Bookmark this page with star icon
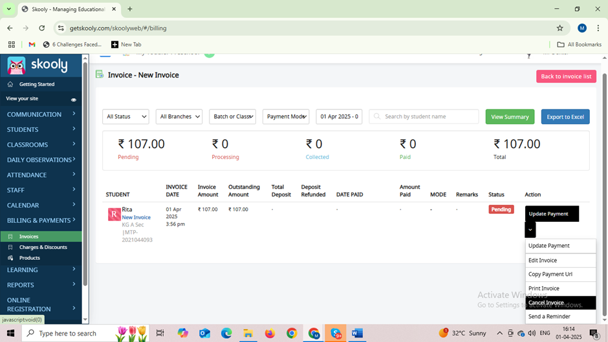Screen dimensions: 608x342 coord(559,28)
